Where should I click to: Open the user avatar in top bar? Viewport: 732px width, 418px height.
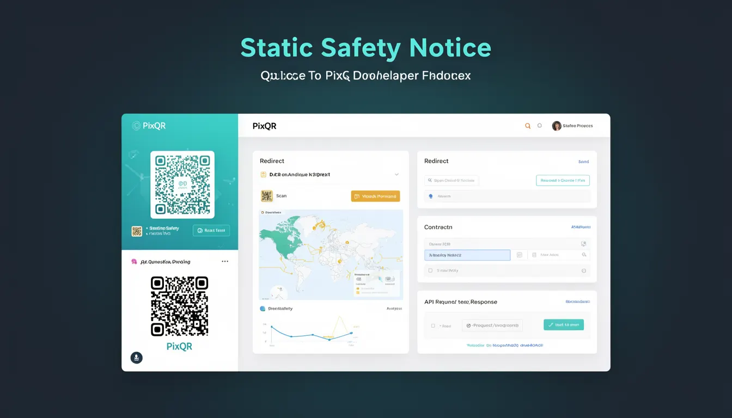pyautogui.click(x=557, y=126)
